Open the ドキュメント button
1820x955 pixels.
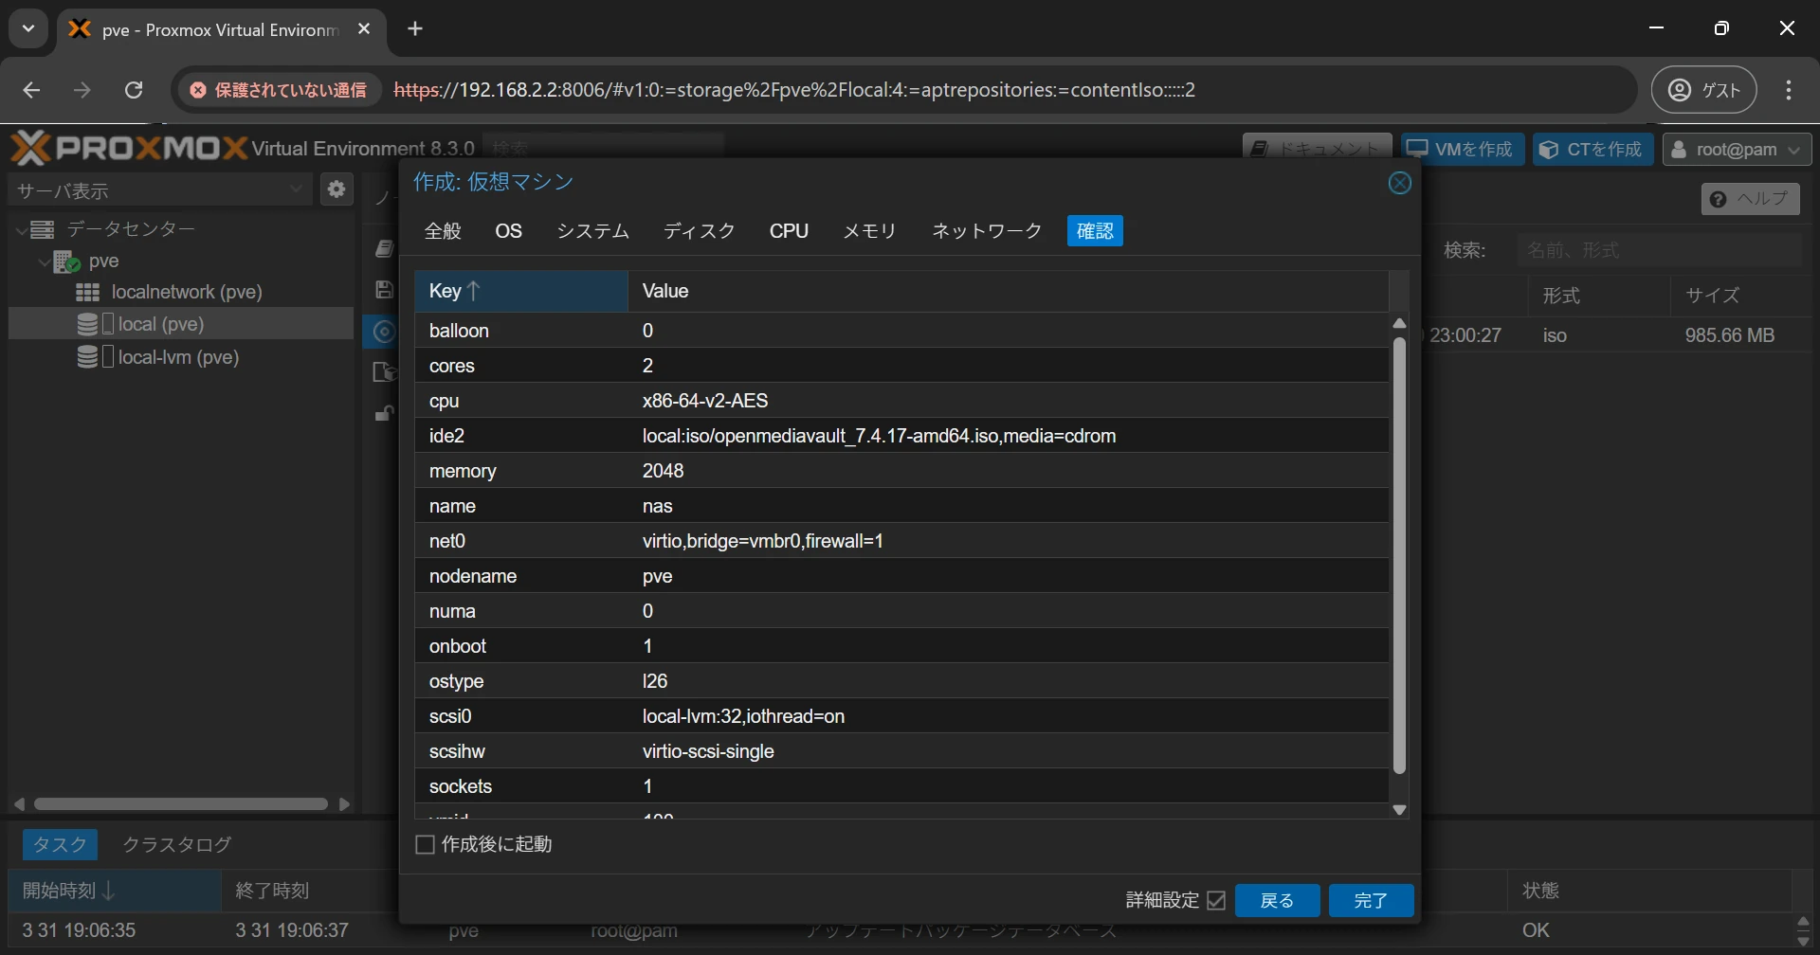point(1317,148)
